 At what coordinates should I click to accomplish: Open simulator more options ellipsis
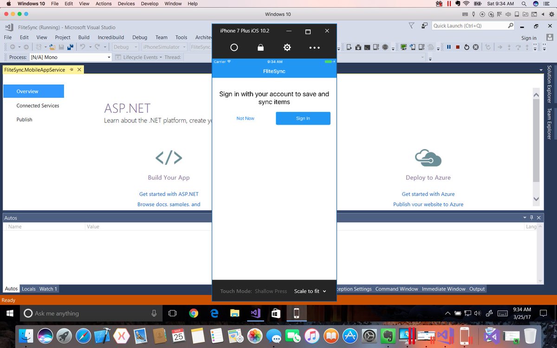(x=315, y=47)
